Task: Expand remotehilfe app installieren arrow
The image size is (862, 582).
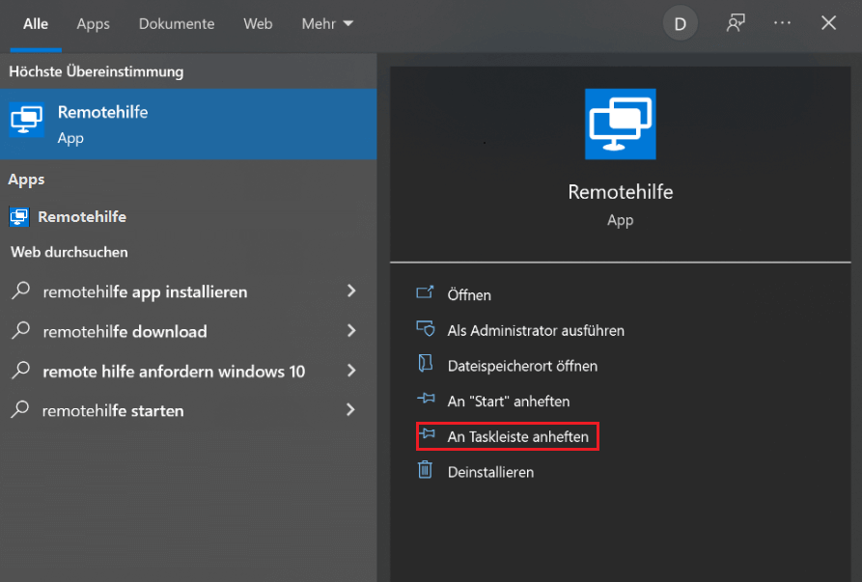Action: pos(351,291)
